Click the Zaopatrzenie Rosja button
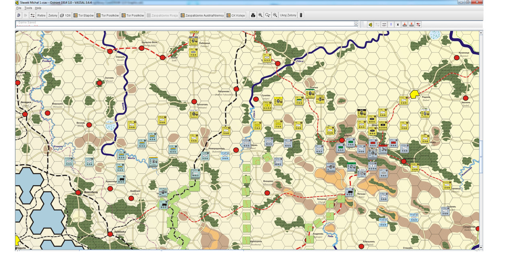The image size is (515, 279). [162, 15]
